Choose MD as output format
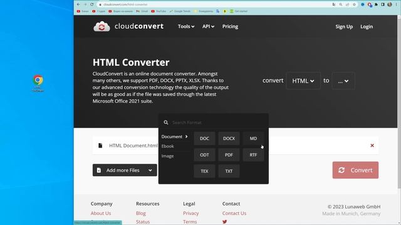Image resolution: width=401 pixels, height=225 pixels. 253,139
